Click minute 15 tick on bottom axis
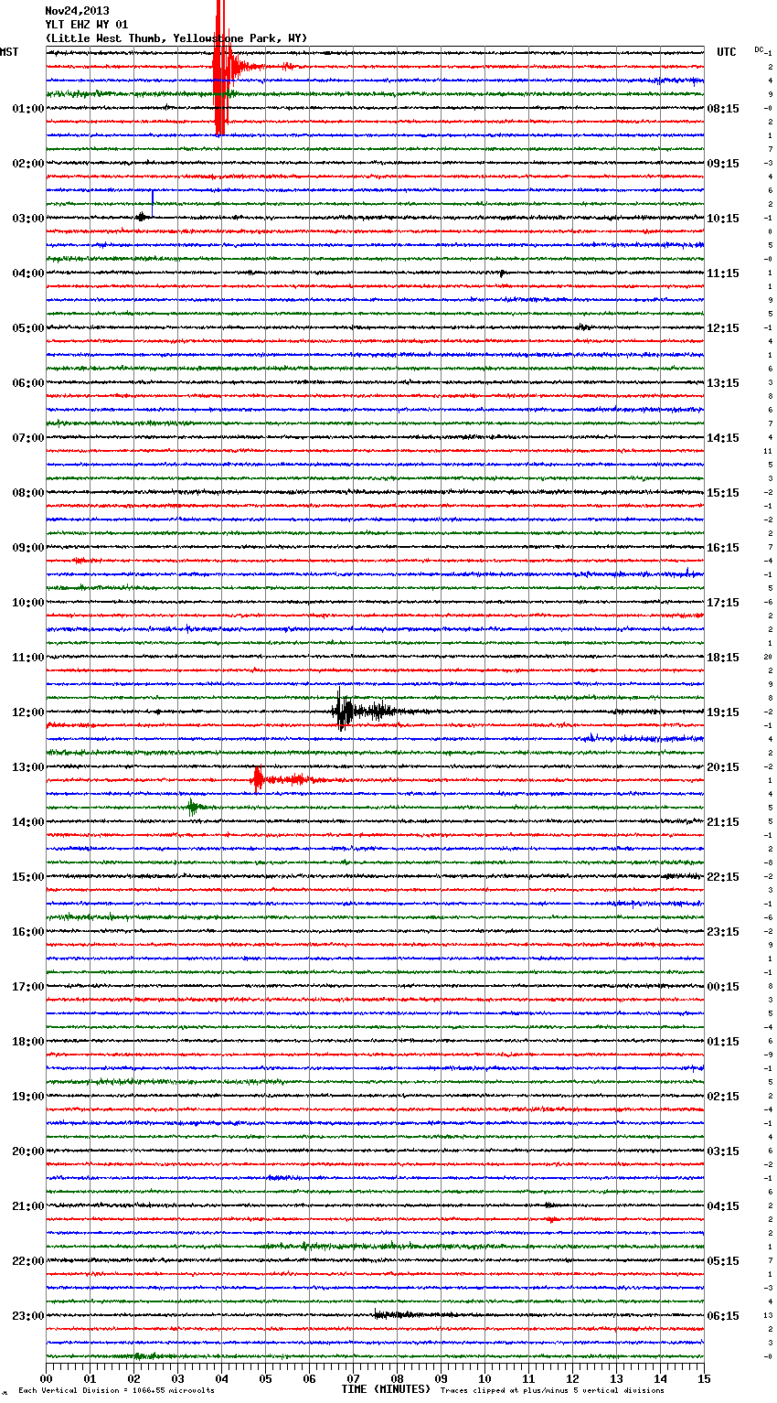777x1403 pixels. tap(704, 1378)
